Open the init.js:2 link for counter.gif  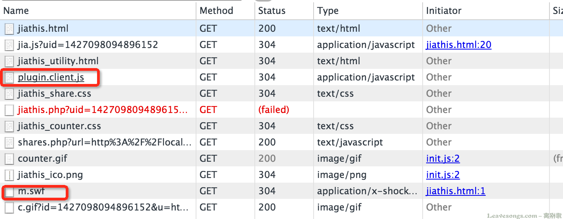pyautogui.click(x=443, y=159)
